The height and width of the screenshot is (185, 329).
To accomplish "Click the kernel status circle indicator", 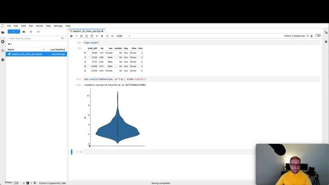I will coord(307,36).
